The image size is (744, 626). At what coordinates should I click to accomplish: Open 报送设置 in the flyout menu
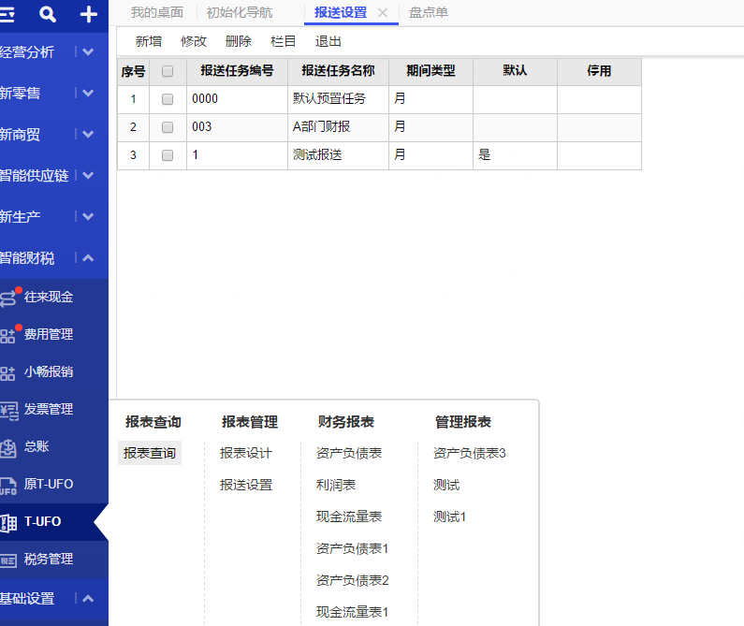click(246, 485)
